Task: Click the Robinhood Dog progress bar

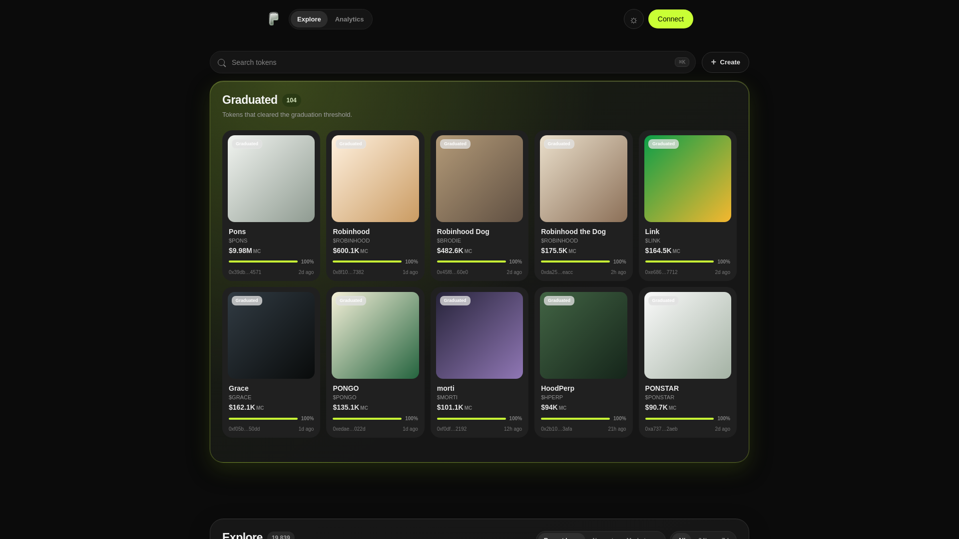Action: coord(472,262)
